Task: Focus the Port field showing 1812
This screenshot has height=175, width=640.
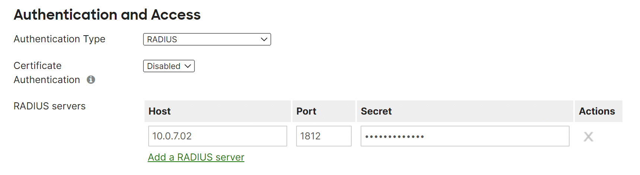Action: click(323, 136)
